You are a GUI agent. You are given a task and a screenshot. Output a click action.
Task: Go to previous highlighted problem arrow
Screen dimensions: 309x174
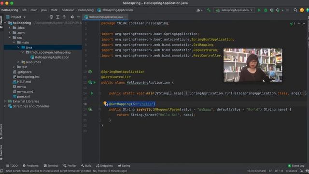(299, 24)
